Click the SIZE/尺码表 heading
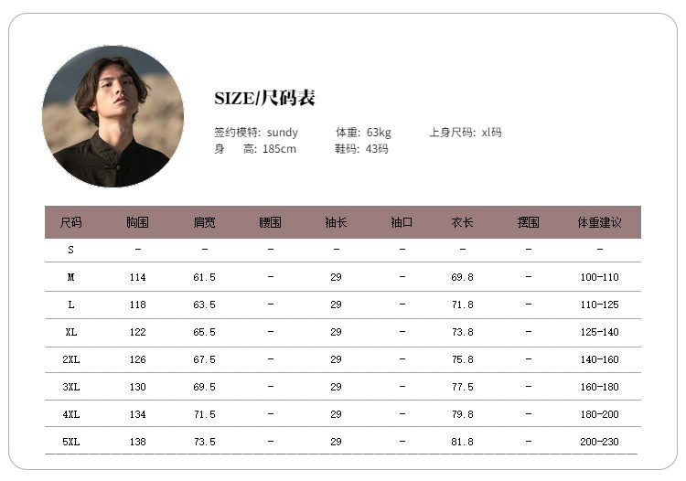Viewport: 686px width, 481px height. 264,98
